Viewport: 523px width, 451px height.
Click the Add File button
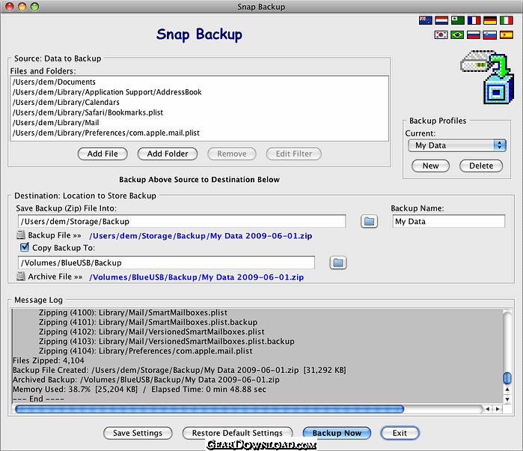click(103, 154)
